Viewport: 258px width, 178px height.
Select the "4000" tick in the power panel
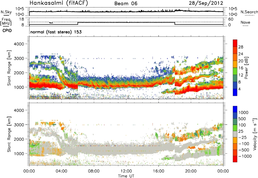coord(20,44)
